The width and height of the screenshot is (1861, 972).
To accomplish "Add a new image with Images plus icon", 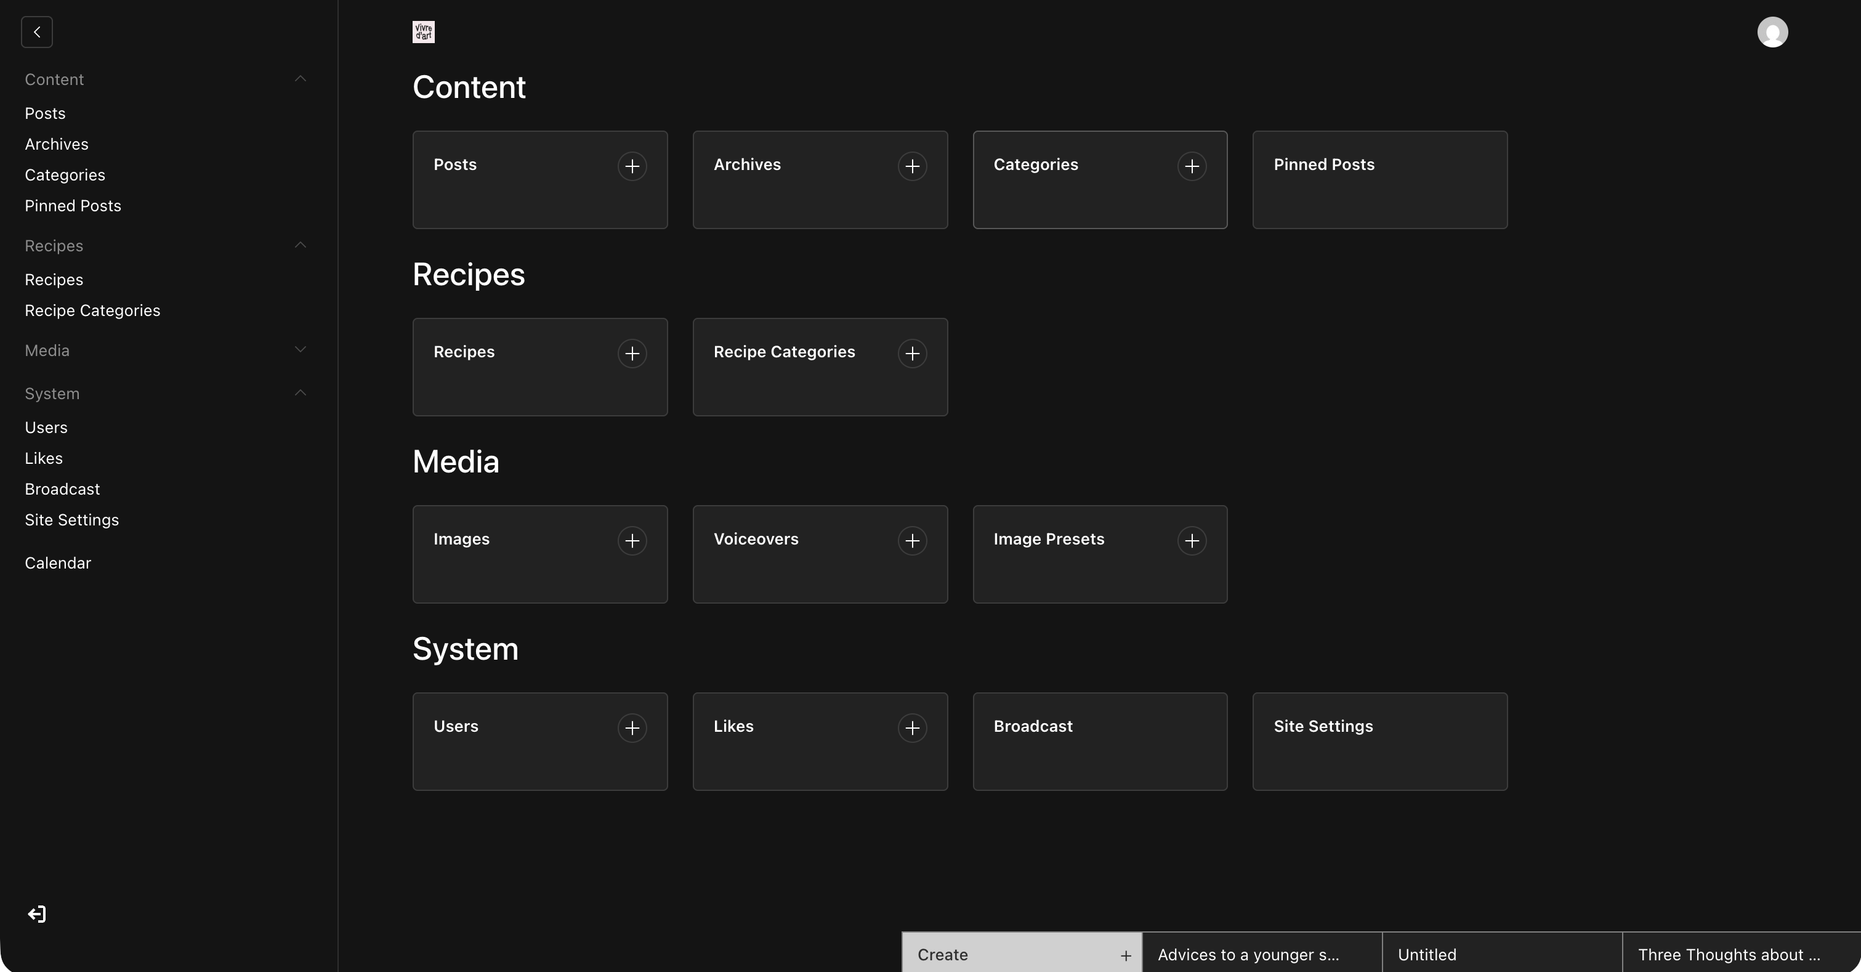I will 631,541.
